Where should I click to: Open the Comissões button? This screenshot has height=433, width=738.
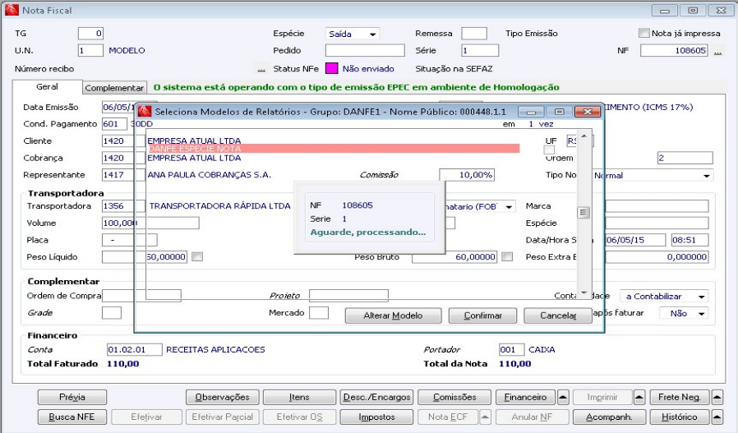click(x=454, y=397)
